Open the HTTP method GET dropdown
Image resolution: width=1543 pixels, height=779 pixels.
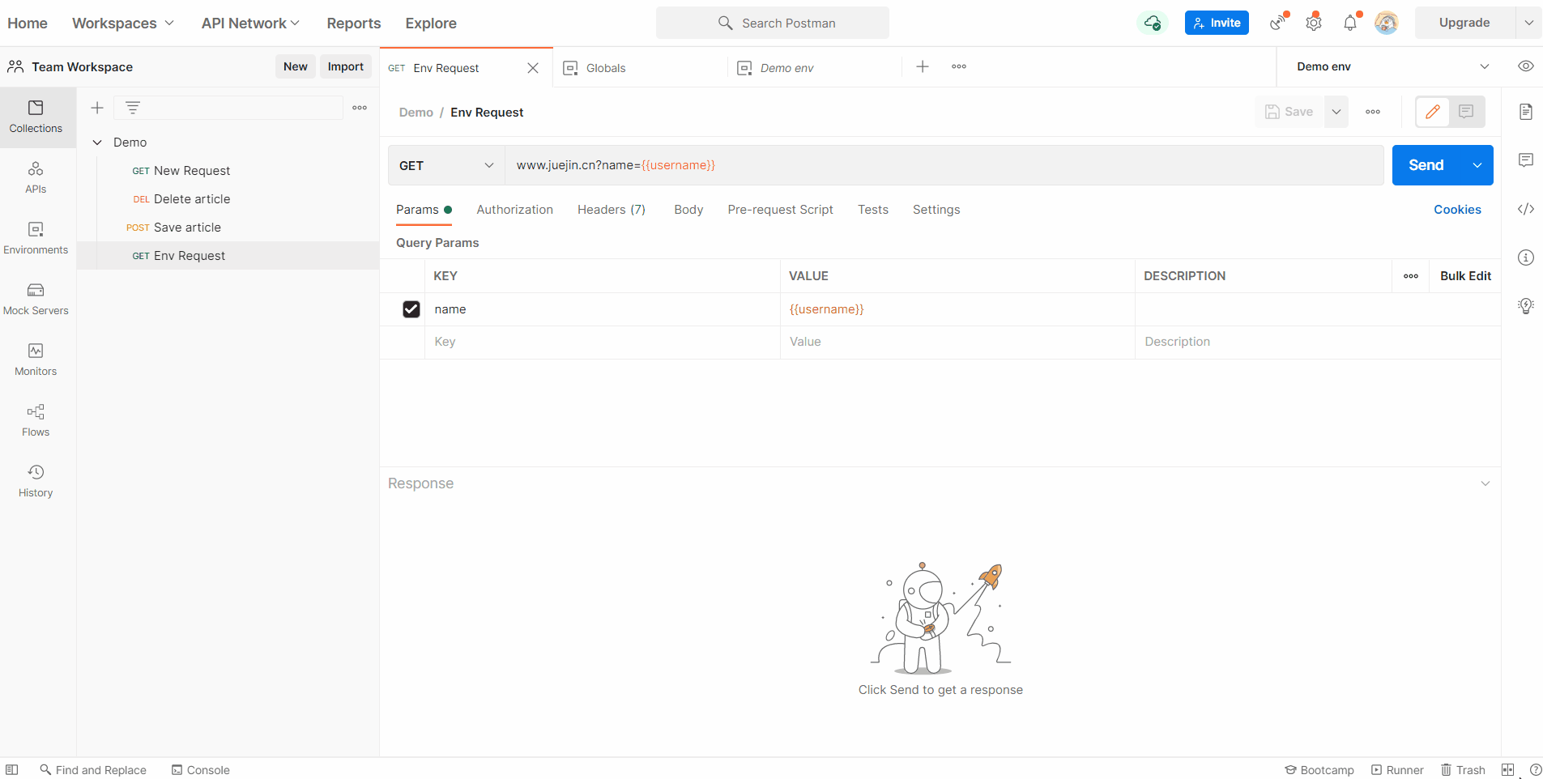point(446,165)
